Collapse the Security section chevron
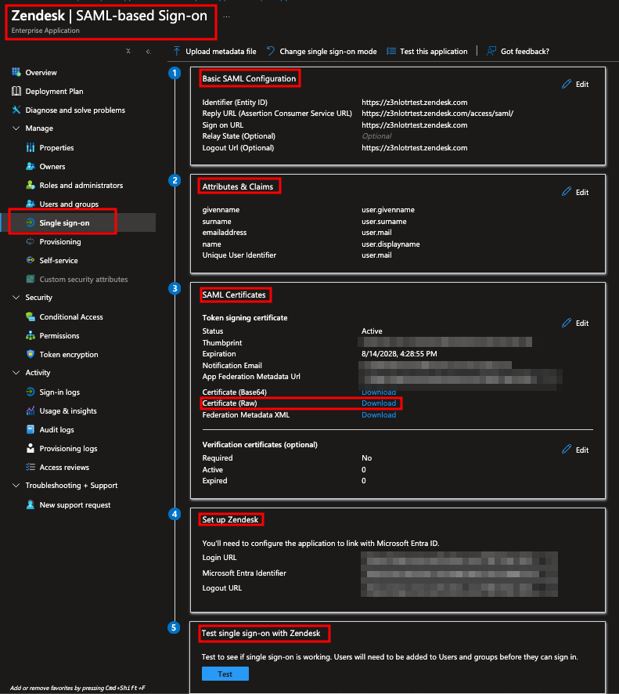The width and height of the screenshot is (619, 694). (16, 298)
